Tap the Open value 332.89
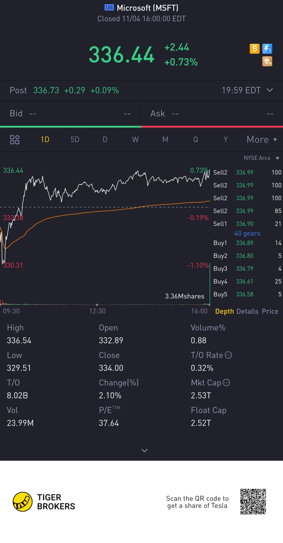 click(111, 340)
